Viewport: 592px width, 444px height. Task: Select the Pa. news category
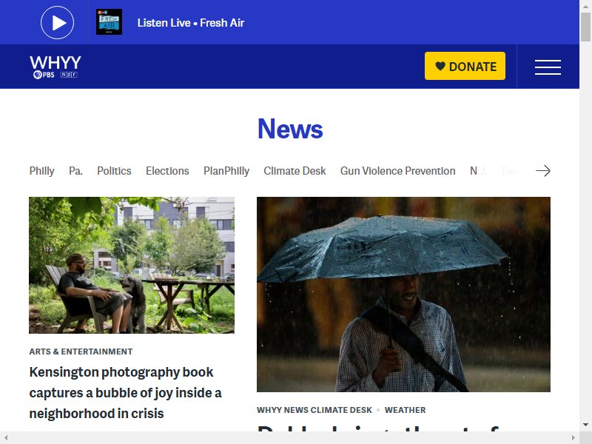click(76, 171)
